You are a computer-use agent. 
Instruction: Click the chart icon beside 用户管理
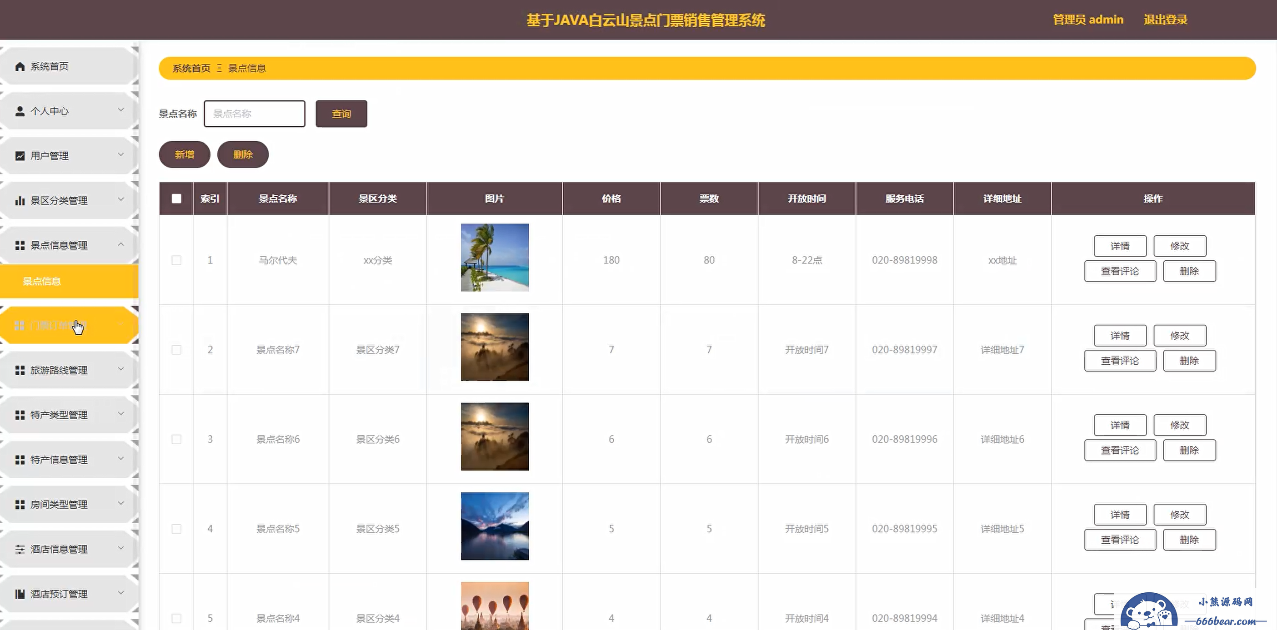pyautogui.click(x=20, y=156)
